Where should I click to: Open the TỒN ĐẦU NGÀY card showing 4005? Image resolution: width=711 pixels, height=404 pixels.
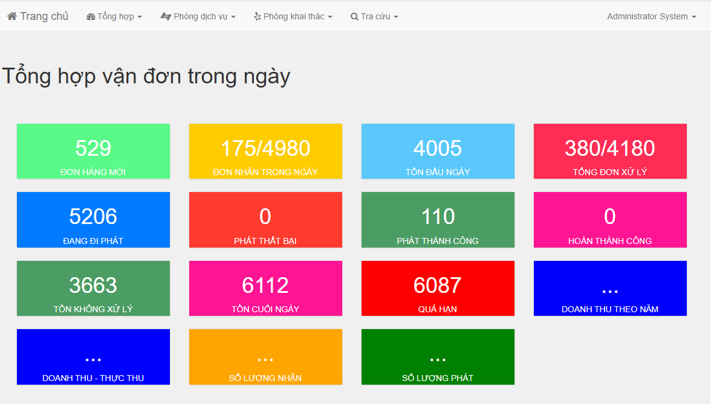coord(438,151)
